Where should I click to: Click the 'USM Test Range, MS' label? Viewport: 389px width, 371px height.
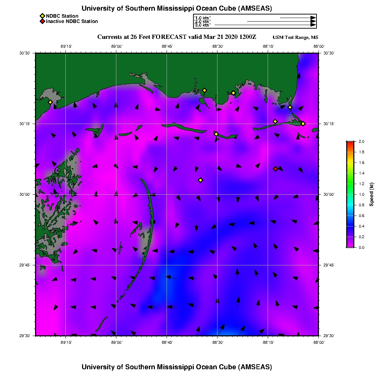click(295, 38)
